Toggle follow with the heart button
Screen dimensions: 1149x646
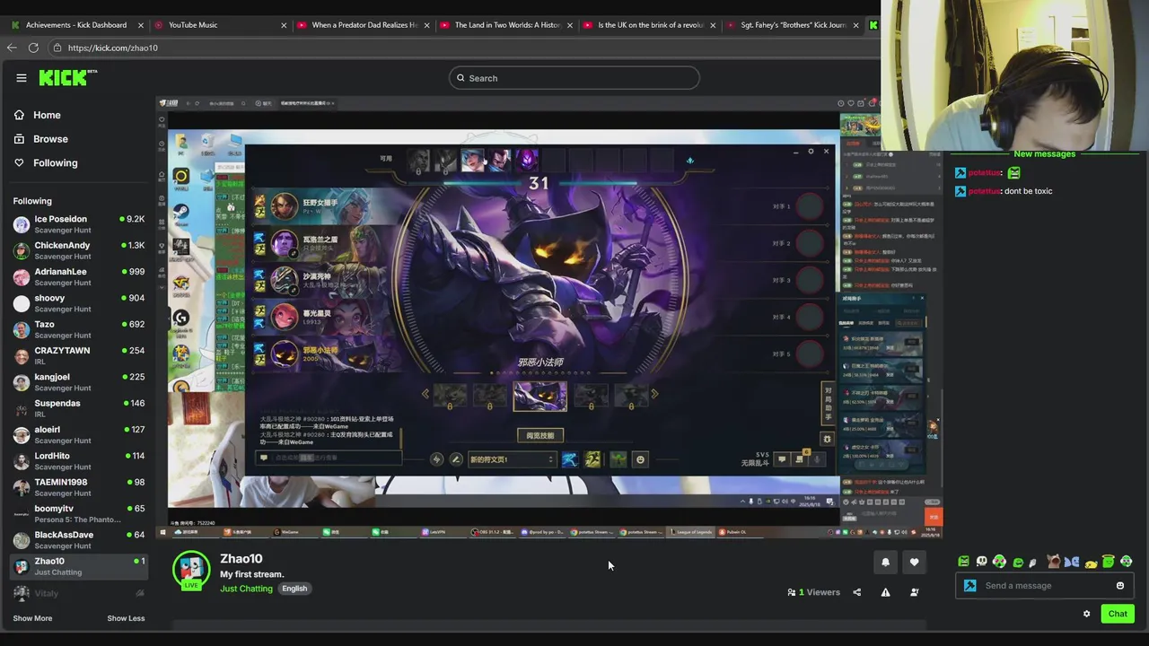click(914, 562)
